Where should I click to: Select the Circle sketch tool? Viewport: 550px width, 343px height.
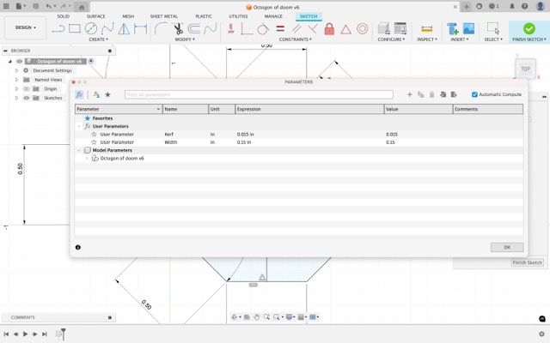(x=91, y=28)
